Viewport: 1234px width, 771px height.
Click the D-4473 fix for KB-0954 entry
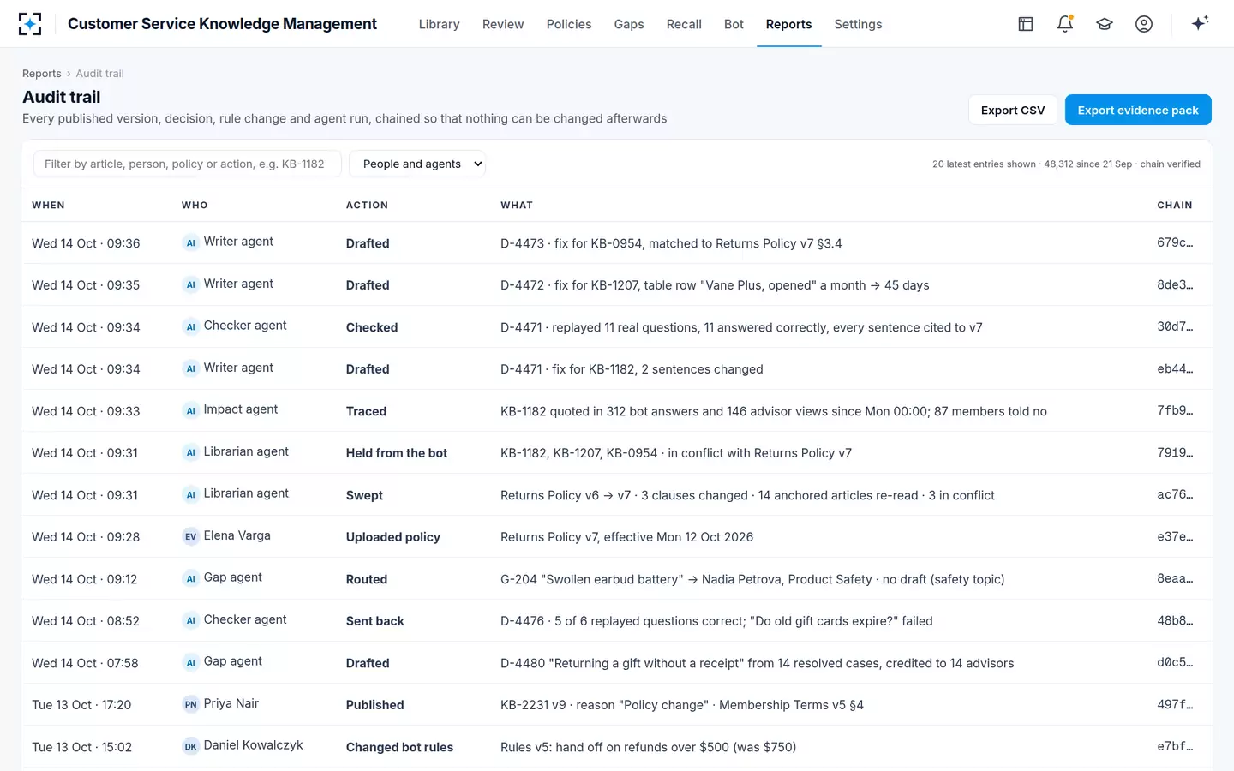pos(671,243)
